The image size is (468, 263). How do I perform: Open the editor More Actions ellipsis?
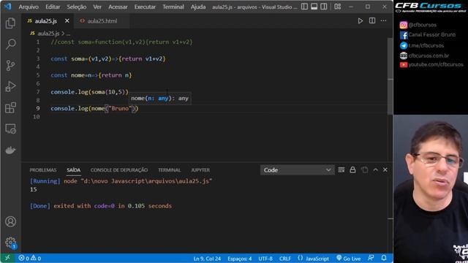point(383,20)
